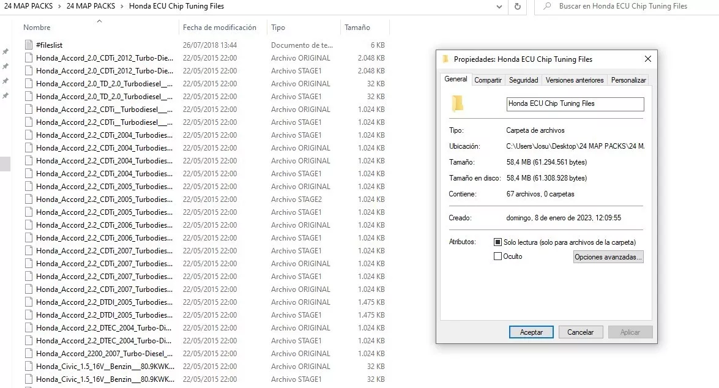719x388 pixels.
Task: Open the Versiones anteriores tab
Action: point(575,80)
